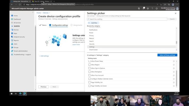Click the Add settings link
This screenshot has height=106, width=189.
(44, 56)
